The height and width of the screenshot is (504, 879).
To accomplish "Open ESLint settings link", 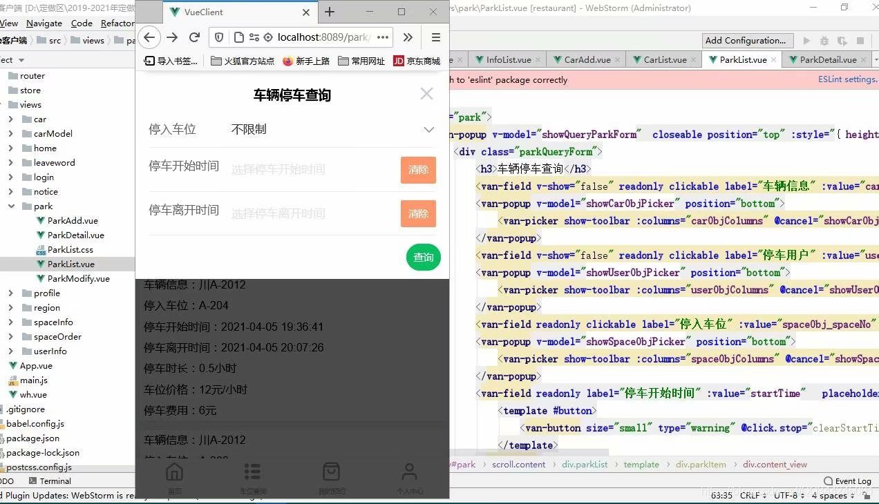I will click(x=847, y=79).
